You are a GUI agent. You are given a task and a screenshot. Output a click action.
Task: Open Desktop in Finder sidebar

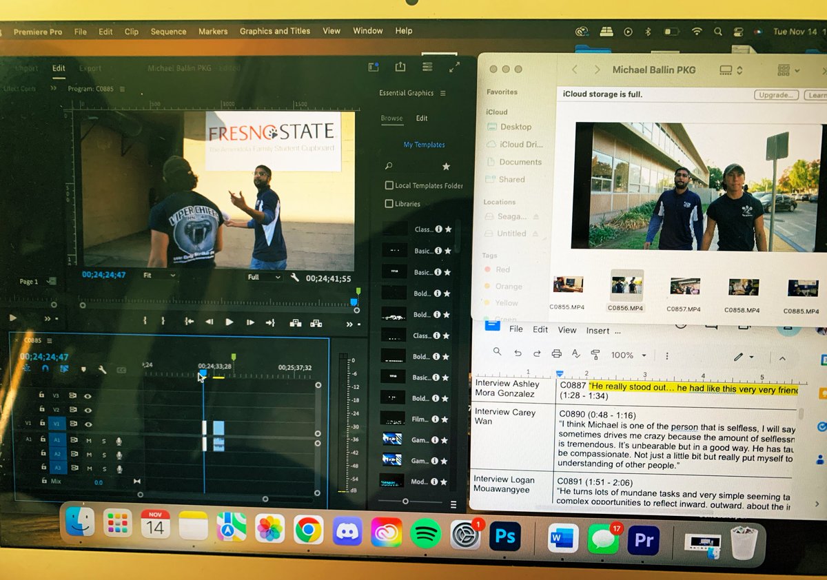(509, 127)
